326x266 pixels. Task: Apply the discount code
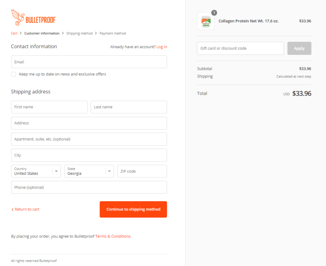pyautogui.click(x=299, y=48)
